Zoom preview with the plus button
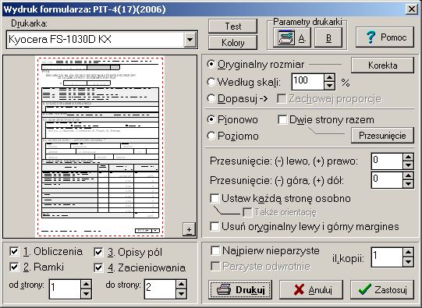Viewport: 422px width, 308px height. 189,229
